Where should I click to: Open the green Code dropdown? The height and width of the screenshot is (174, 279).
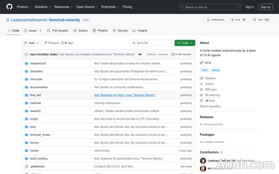tap(185, 43)
